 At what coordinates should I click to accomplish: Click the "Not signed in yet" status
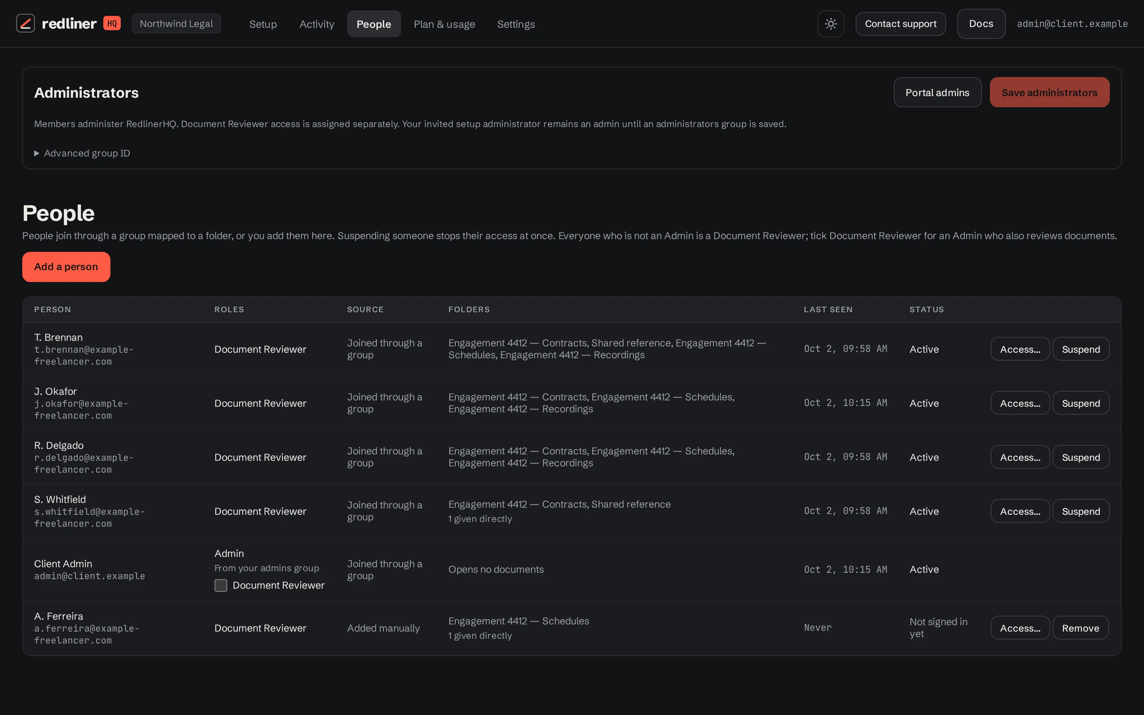point(938,628)
